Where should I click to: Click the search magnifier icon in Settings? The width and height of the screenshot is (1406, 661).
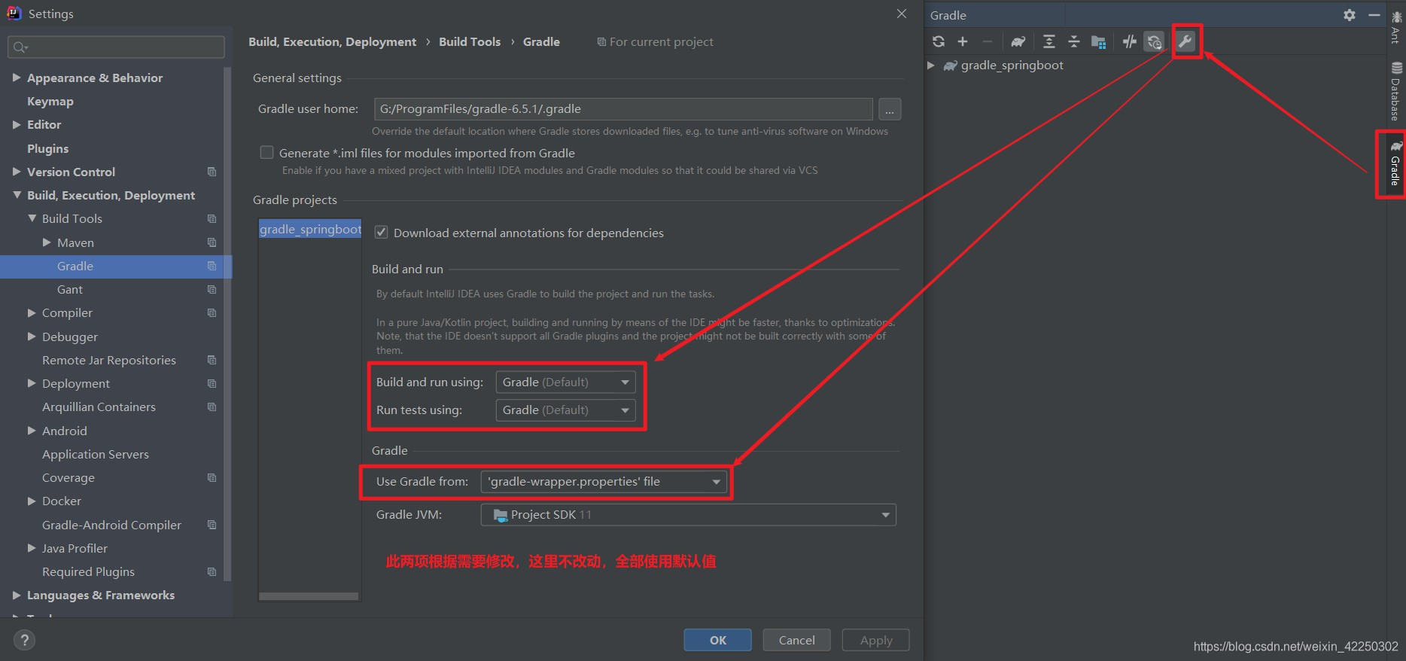pyautogui.click(x=20, y=47)
